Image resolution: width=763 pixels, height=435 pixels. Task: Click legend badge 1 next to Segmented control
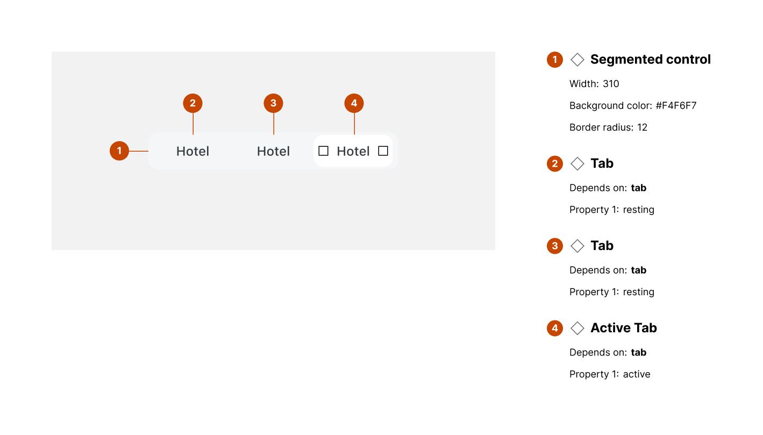(x=555, y=60)
